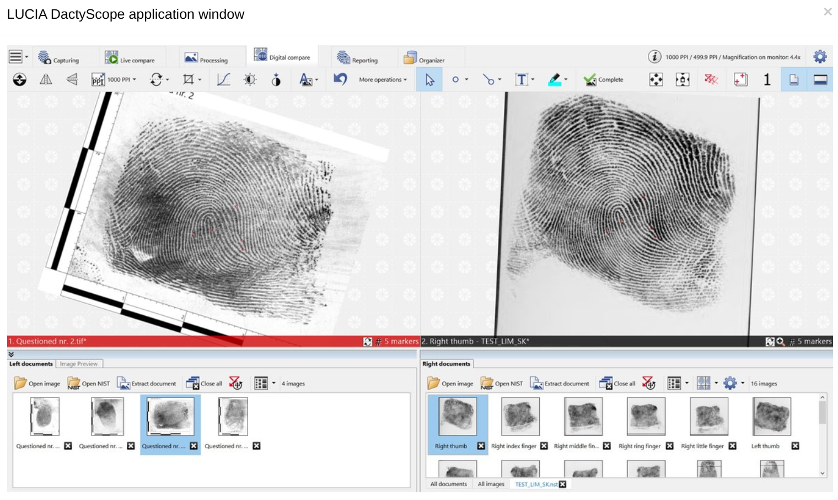Click red filter icon in Right documents
838x500 pixels.
pyautogui.click(x=649, y=383)
